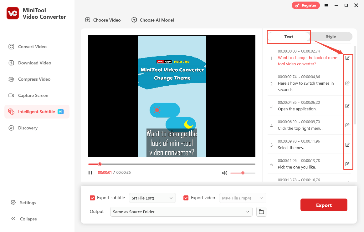The image size is (364, 232).
Task: Pause the video playback
Action: [x=90, y=172]
